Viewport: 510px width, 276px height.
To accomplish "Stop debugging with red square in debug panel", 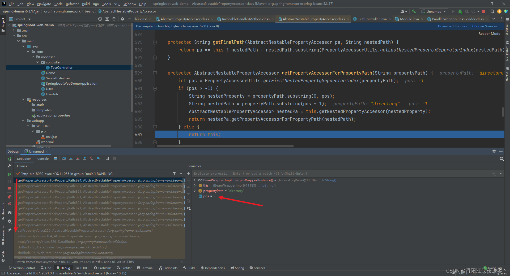I will coord(10,188).
